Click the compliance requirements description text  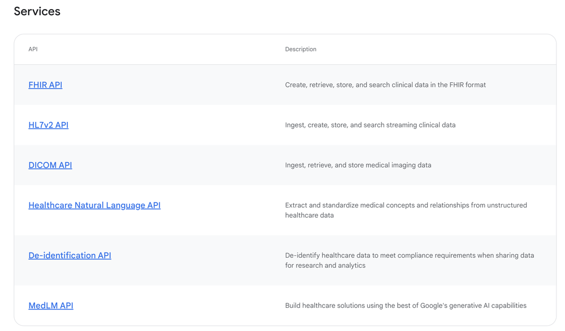409,261
